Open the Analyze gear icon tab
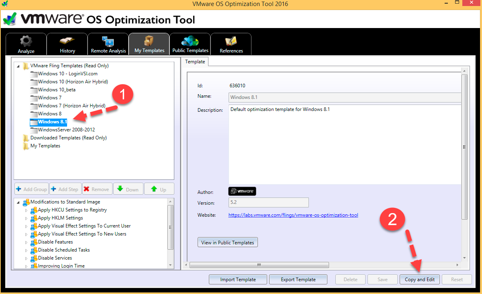The width and height of the screenshot is (482, 294). (x=26, y=44)
